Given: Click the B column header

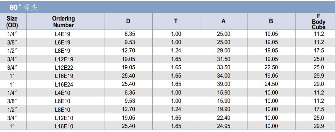Looking at the screenshot, I should pyautogui.click(x=271, y=21).
